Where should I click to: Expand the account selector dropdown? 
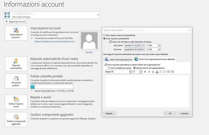click(98, 15)
